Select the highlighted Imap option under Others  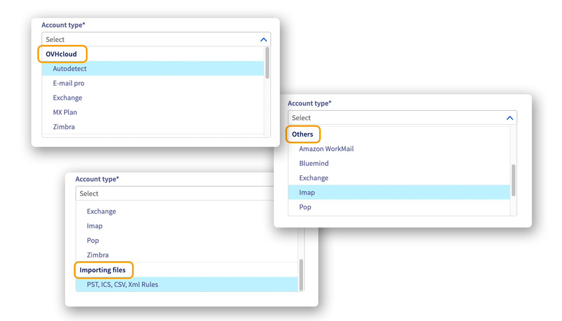tap(307, 193)
